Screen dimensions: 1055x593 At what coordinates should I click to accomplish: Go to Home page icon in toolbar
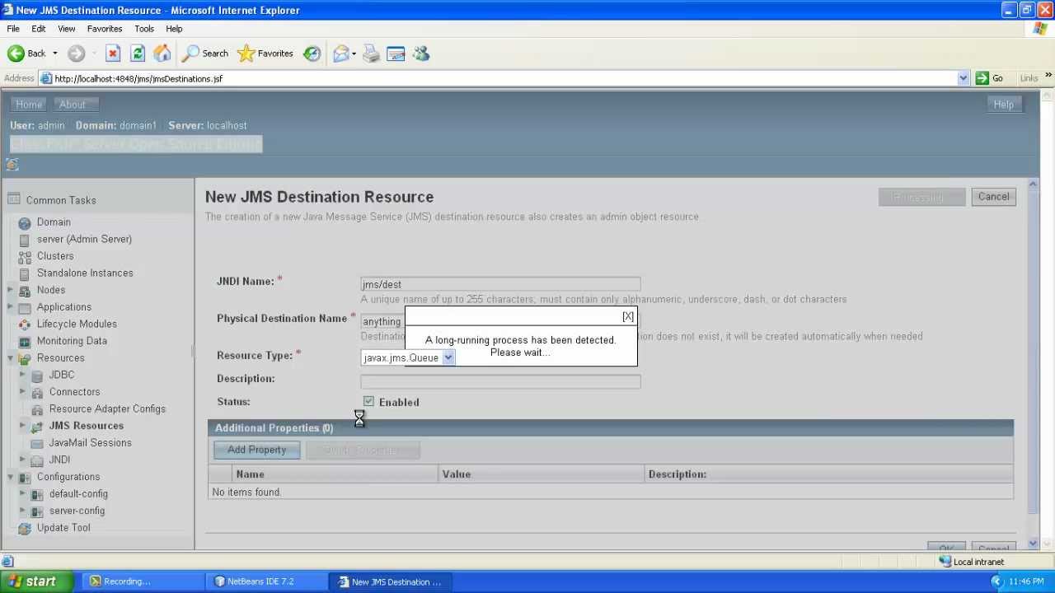tap(162, 54)
